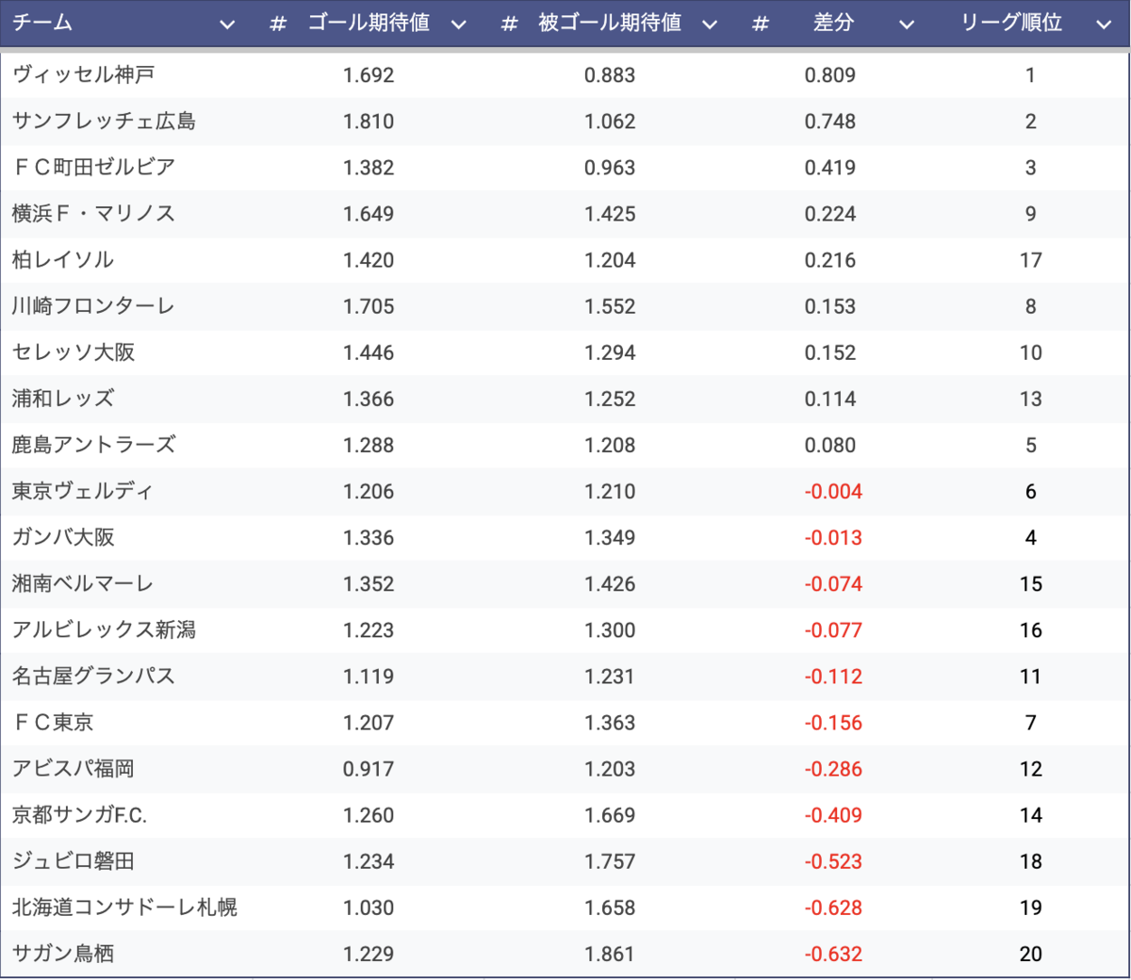Sort by the 差分 header label
Viewport: 1131px width, 980px height.
pos(833,23)
